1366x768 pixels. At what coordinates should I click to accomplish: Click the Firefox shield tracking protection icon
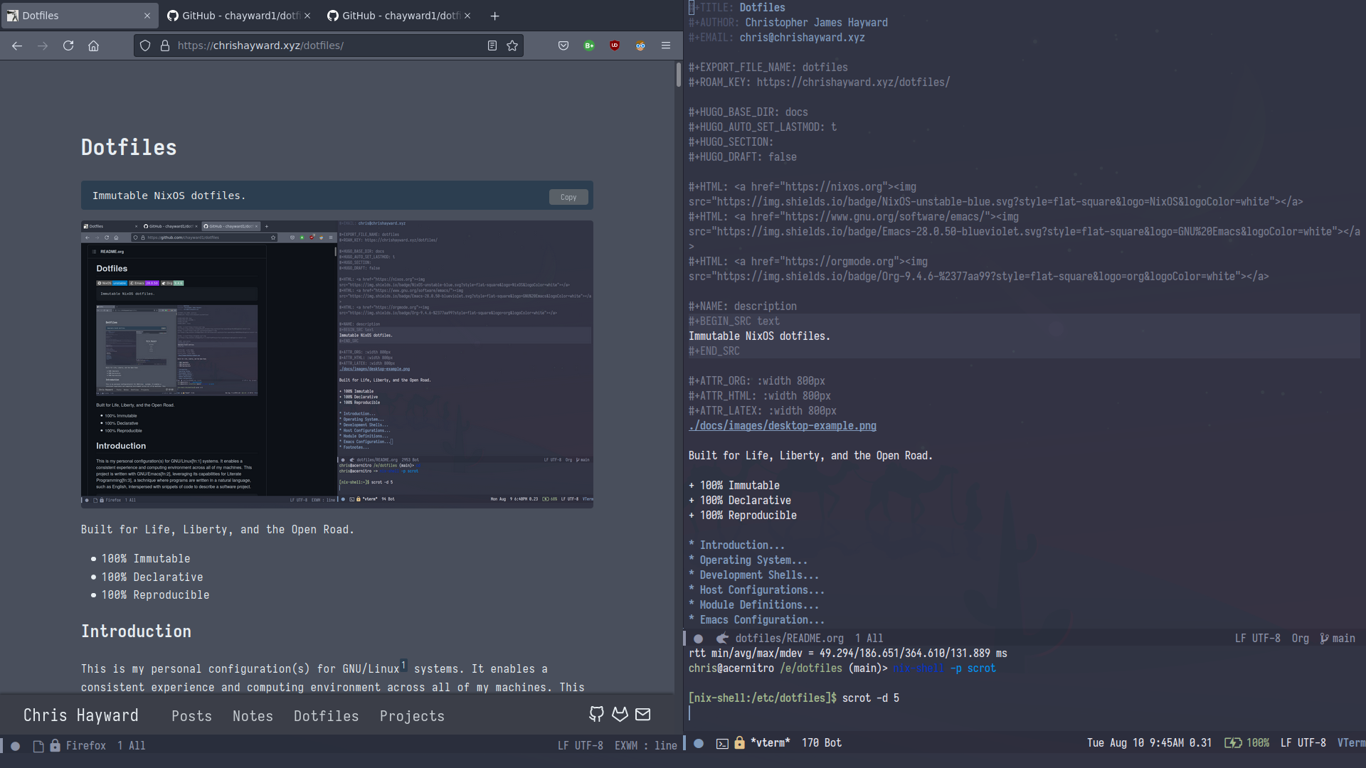click(x=144, y=45)
